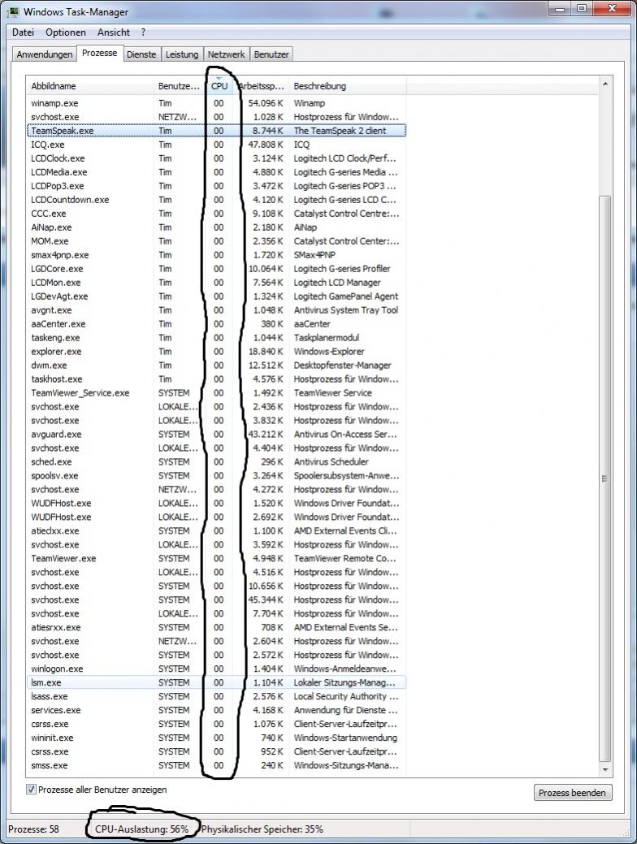Switch to the Netzwerk tab
The height and width of the screenshot is (844, 637).
226,54
